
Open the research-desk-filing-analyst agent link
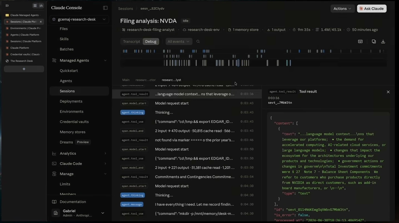pos(149,30)
